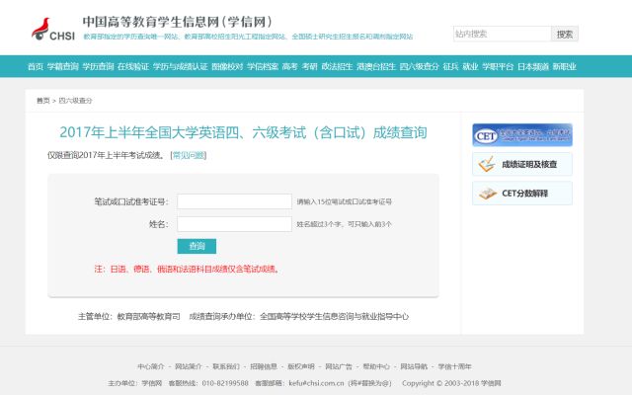The height and width of the screenshot is (395, 632).
Task: Click the CET分数解释 book icon
Action: (x=487, y=194)
